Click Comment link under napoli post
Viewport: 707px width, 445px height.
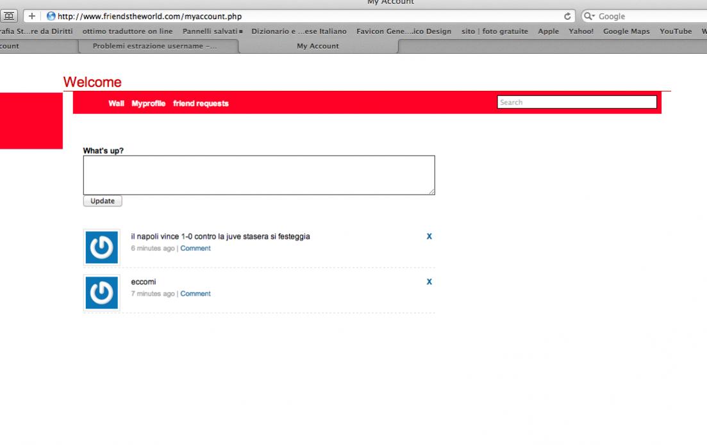click(x=195, y=248)
